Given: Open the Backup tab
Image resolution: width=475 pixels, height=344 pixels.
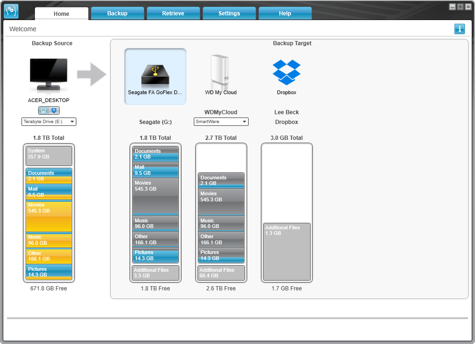Looking at the screenshot, I should (117, 14).
